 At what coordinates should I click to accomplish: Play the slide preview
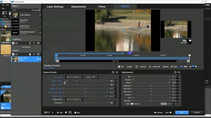(x=60, y=112)
